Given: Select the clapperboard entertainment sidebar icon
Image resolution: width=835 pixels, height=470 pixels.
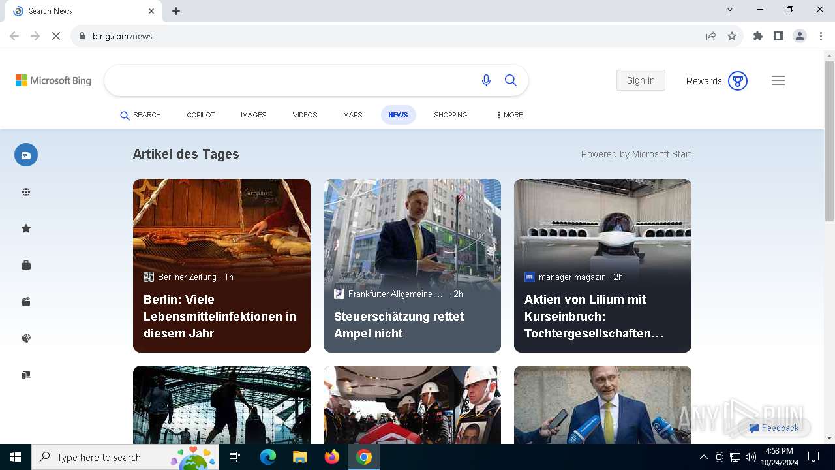Looking at the screenshot, I should 26,302.
